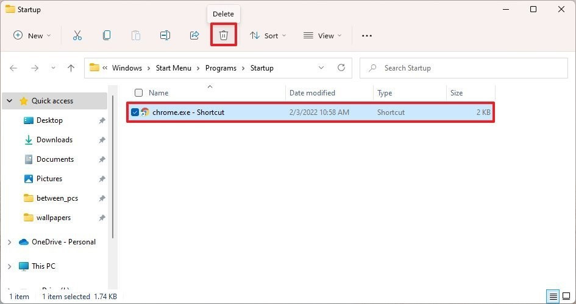576x304 pixels.
Task: Click Startup breadcrumb segment
Action: (262, 68)
